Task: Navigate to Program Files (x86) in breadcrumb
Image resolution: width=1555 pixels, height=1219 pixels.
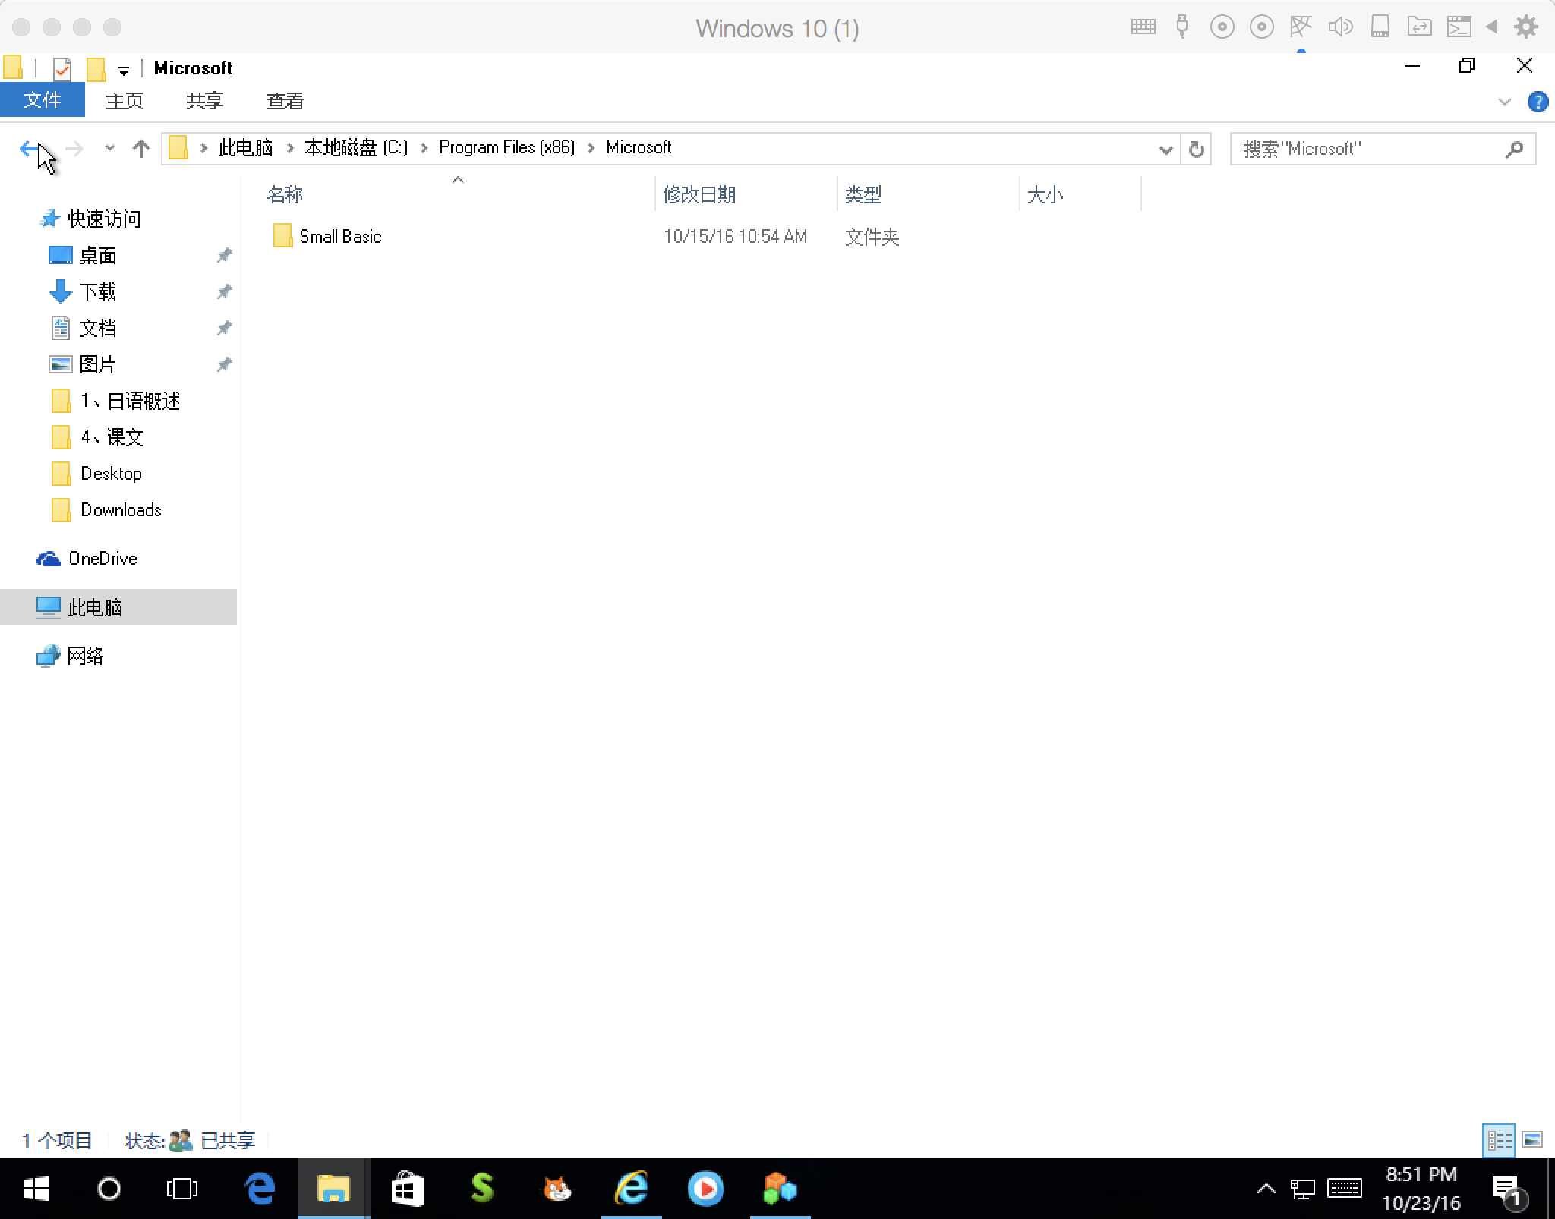Action: pos(506,147)
